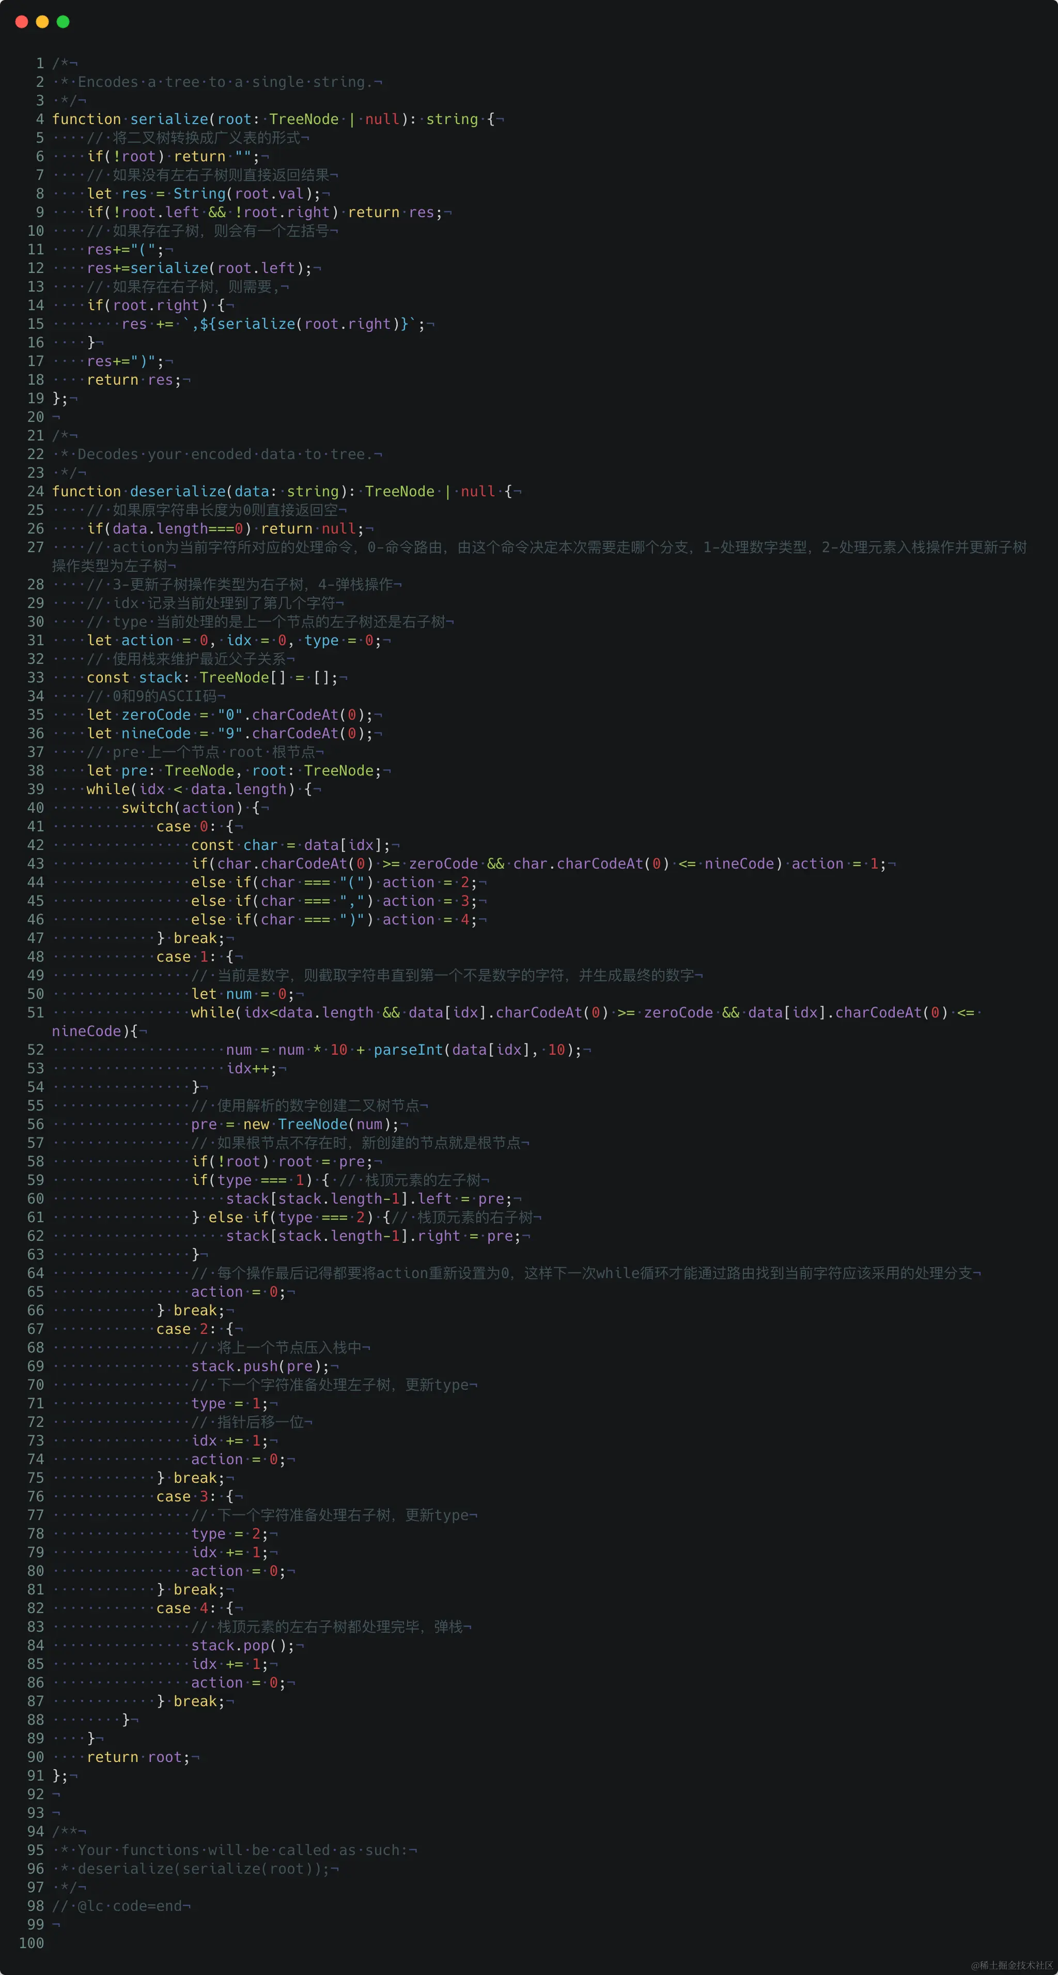1058x1975 pixels.
Task: Click 'case 1:' label in switch
Action: pyautogui.click(x=186, y=957)
